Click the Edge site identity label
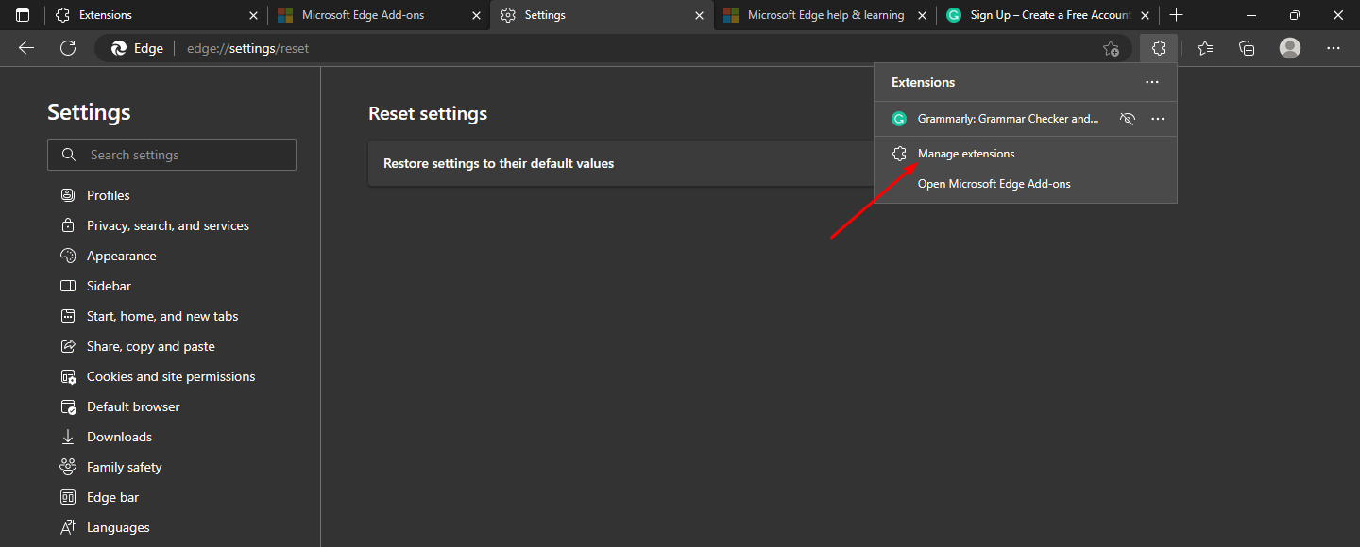The width and height of the screenshot is (1360, 547). 138,48
